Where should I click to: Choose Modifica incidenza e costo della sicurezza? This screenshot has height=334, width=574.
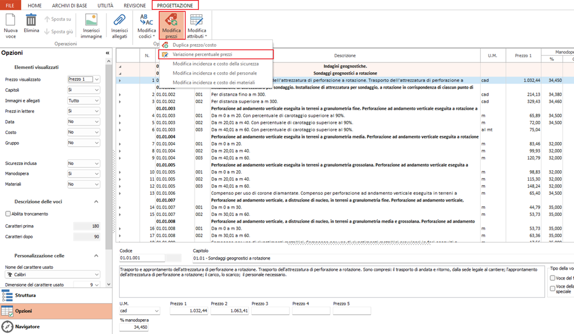tap(216, 64)
